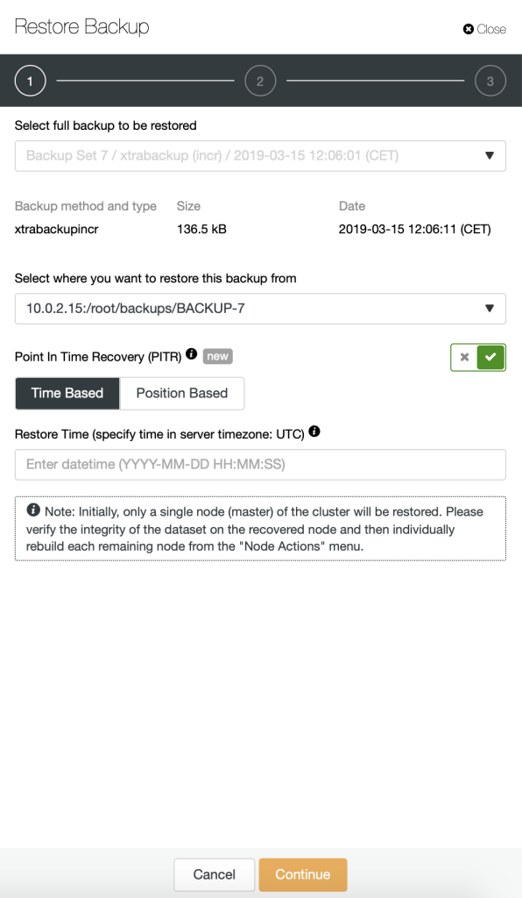Click the PITR info icon
Image resolution: width=522 pixels, height=898 pixels.
(192, 354)
